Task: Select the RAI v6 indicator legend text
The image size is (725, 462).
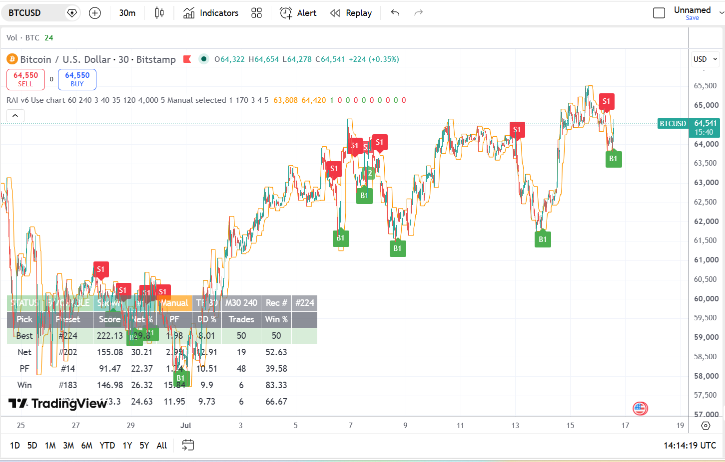Action: 137,100
